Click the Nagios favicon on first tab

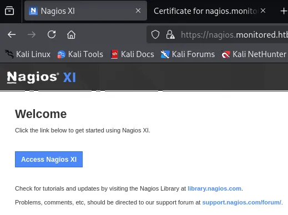tap(33, 11)
